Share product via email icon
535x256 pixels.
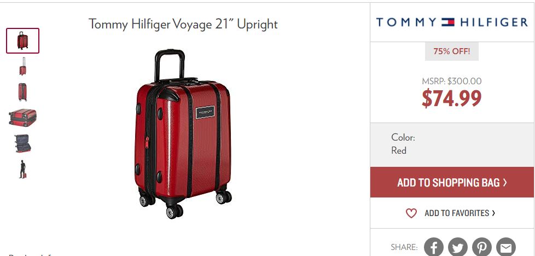coord(506,247)
